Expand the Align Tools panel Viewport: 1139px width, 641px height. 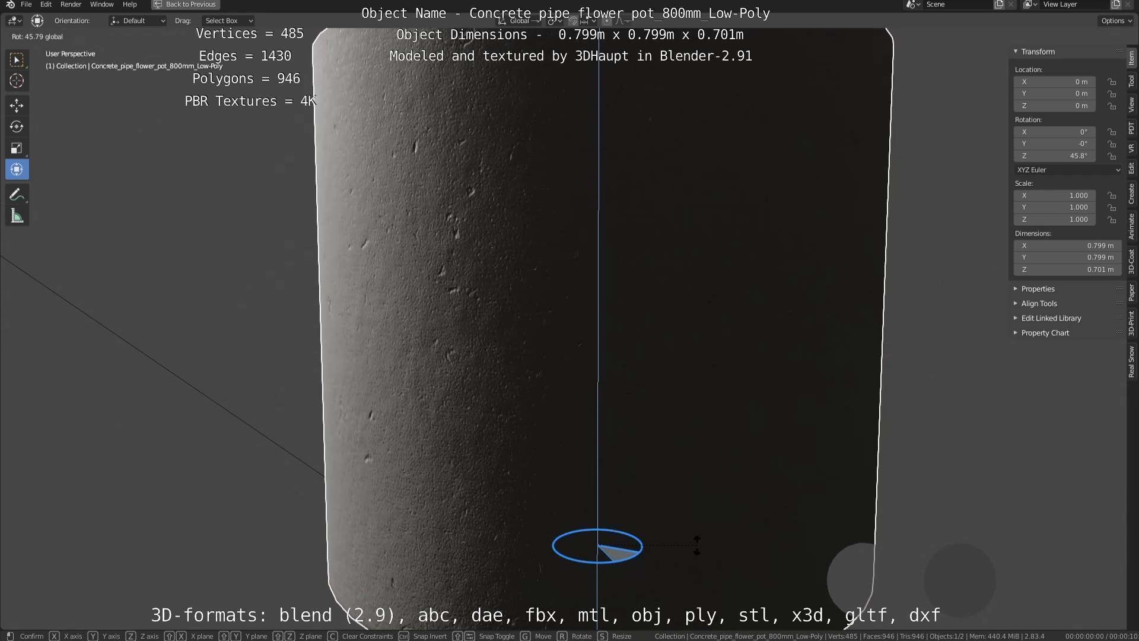pos(1039,303)
